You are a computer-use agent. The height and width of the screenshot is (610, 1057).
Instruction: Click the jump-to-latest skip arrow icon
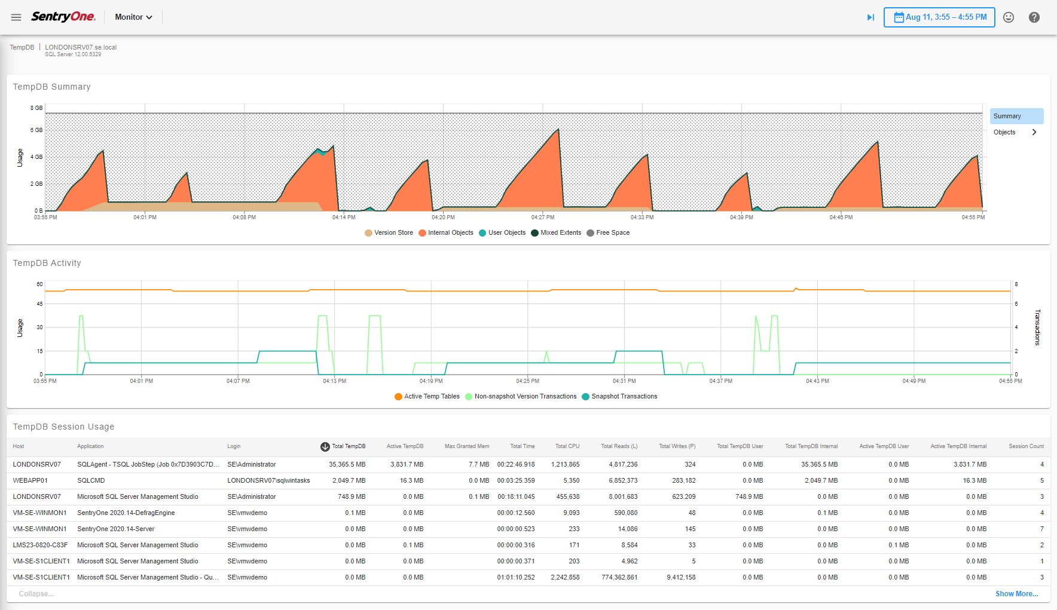click(869, 17)
